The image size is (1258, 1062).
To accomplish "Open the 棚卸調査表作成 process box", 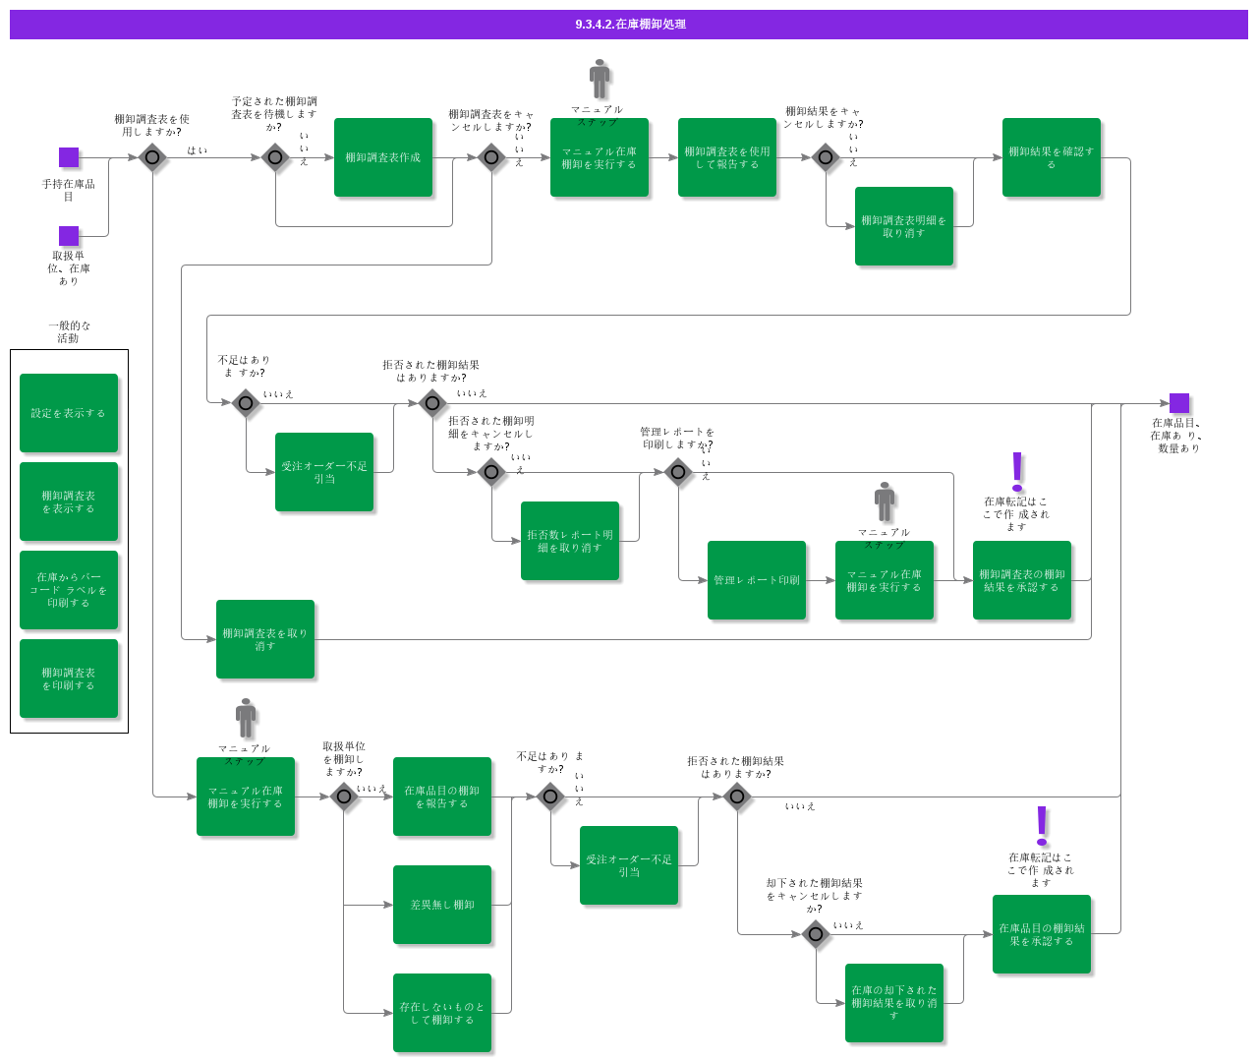I will pyautogui.click(x=383, y=157).
